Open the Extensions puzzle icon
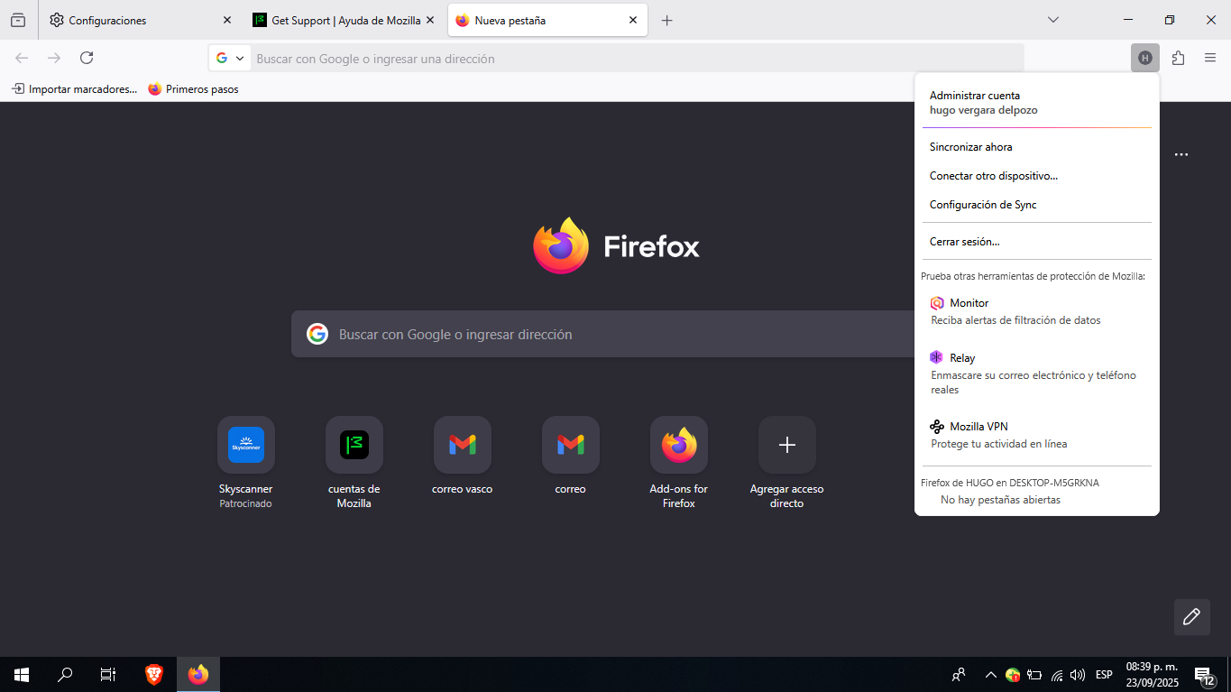Screen dimensions: 1231x692 point(1178,58)
